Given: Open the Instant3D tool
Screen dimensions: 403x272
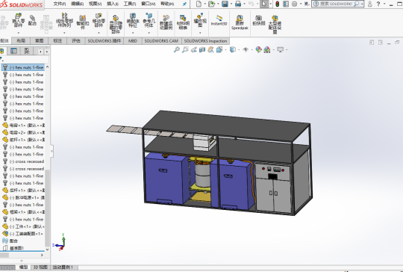Looking at the screenshot, I should 219,20.
